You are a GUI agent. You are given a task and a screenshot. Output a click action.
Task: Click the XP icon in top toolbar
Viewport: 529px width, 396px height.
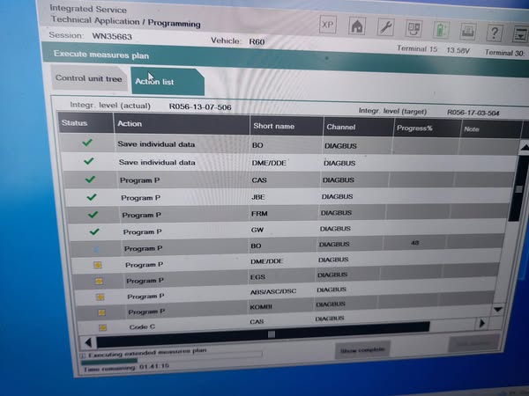coord(328,26)
